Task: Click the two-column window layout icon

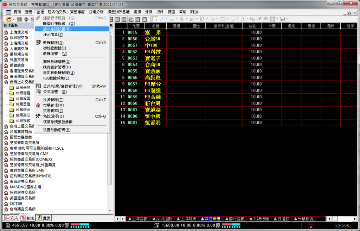Action: point(117,19)
